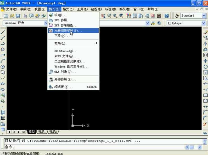Expand the 布局(L) submenu
Image resolution: width=208 pixels, height=155 pixels.
point(73,43)
